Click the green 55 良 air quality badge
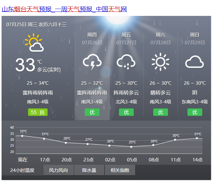 38,112
